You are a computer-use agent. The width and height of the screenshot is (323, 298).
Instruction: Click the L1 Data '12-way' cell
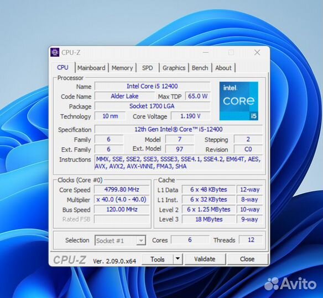[x=249, y=189]
